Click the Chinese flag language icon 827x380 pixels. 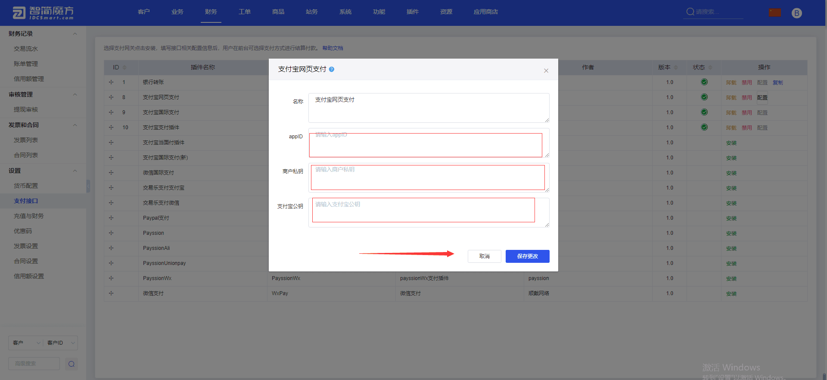(775, 12)
